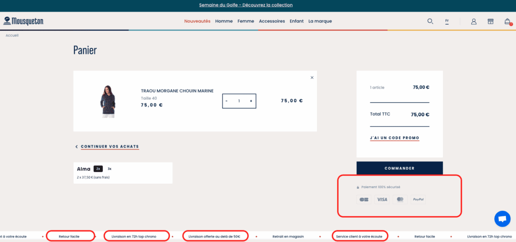516x242 pixels.
Task: Open the store locator icon
Action: click(x=490, y=21)
